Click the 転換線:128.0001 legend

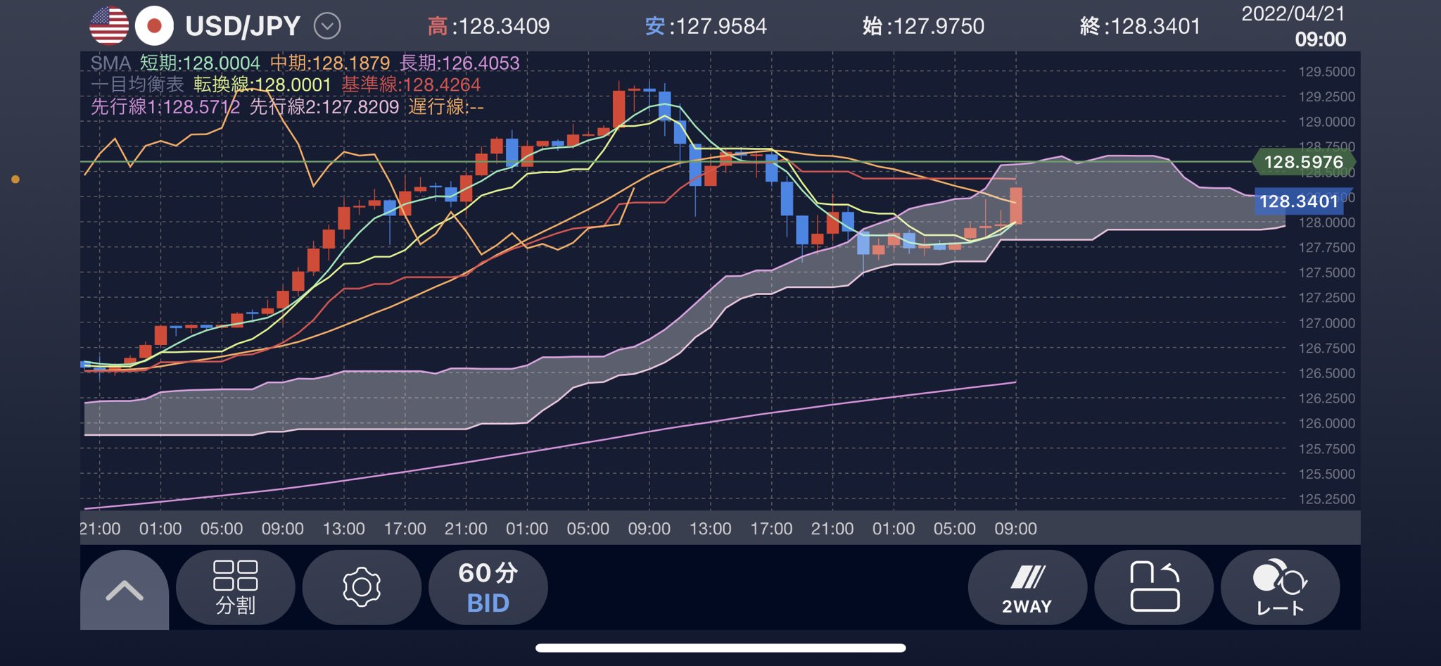point(262,85)
